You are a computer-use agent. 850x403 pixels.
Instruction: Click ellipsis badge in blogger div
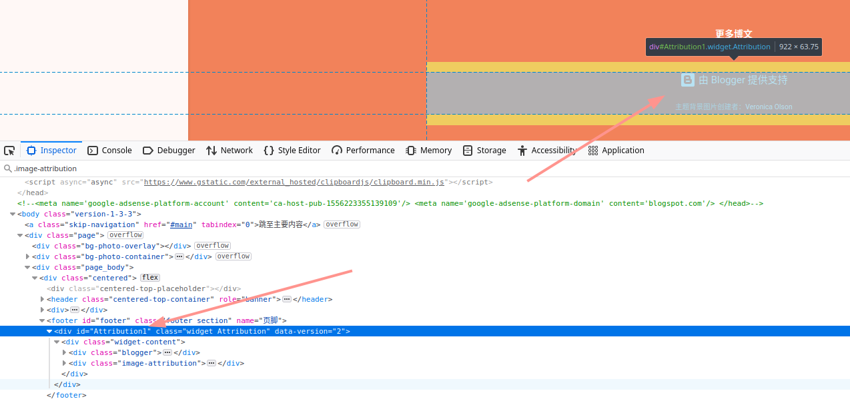click(x=167, y=352)
